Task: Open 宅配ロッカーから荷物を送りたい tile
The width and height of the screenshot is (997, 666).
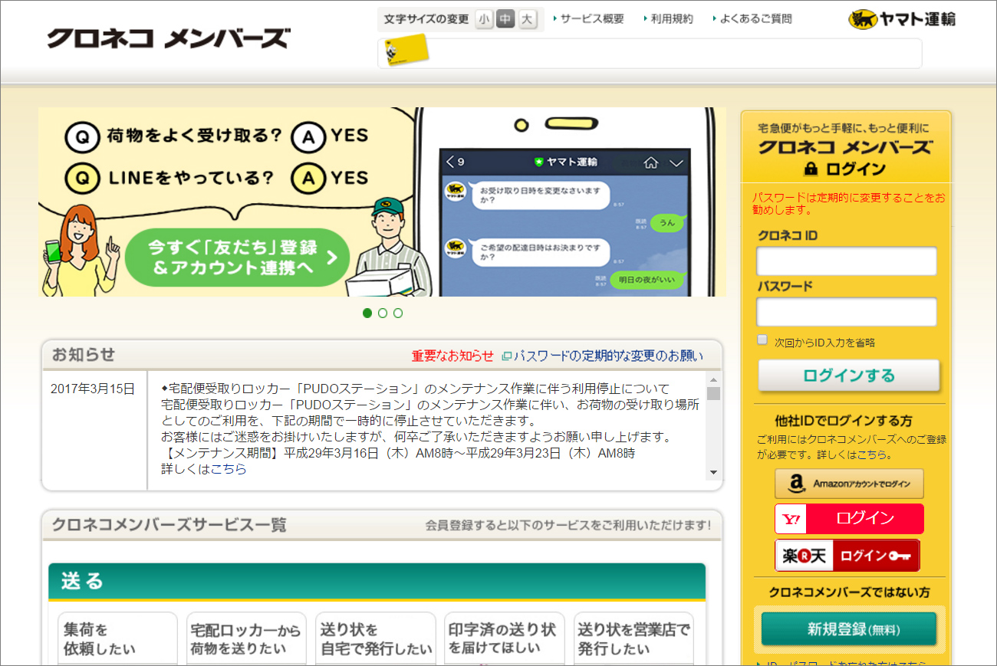Action: (x=246, y=638)
